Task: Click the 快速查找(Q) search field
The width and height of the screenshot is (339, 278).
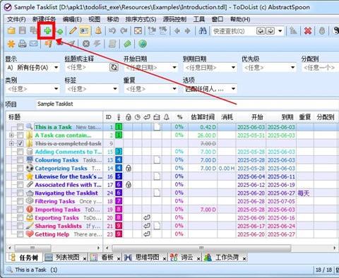Action: coord(233,31)
